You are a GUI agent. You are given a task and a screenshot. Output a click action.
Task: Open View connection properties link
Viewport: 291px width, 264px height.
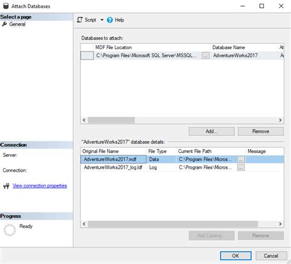coord(40,185)
